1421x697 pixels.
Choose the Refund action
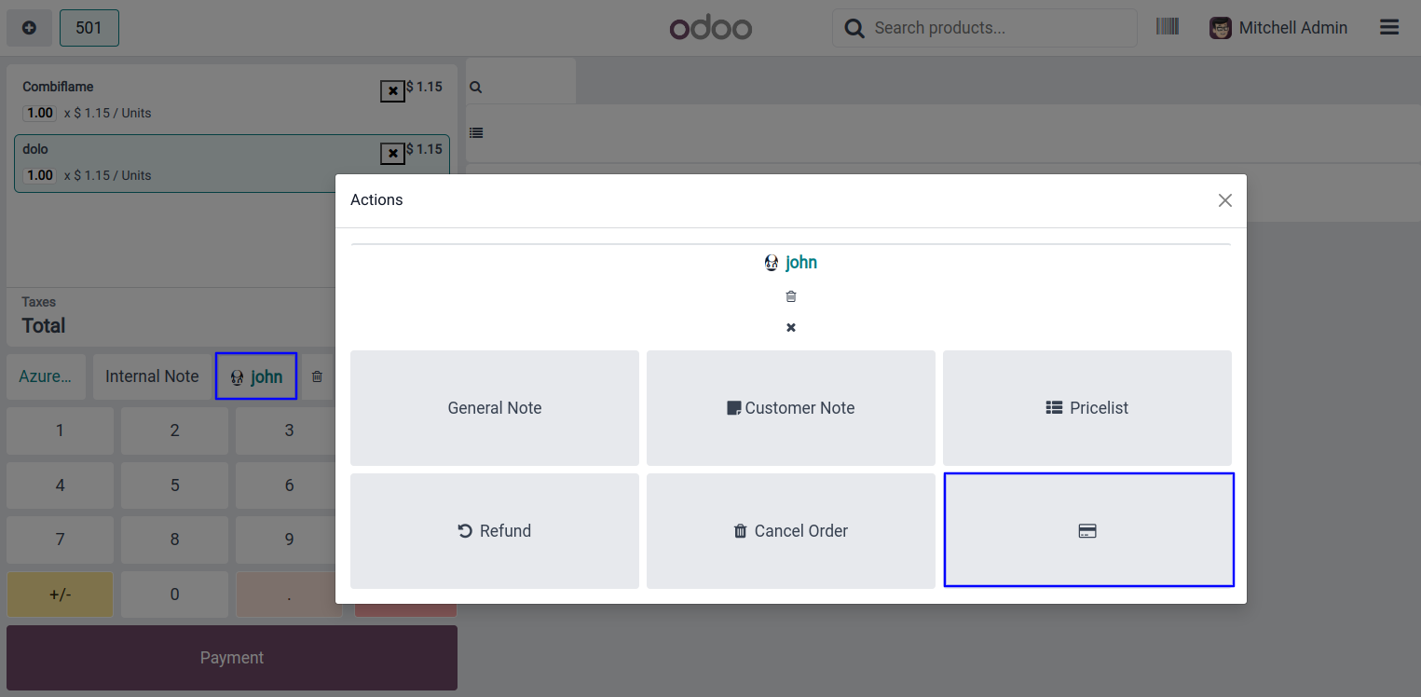[494, 531]
